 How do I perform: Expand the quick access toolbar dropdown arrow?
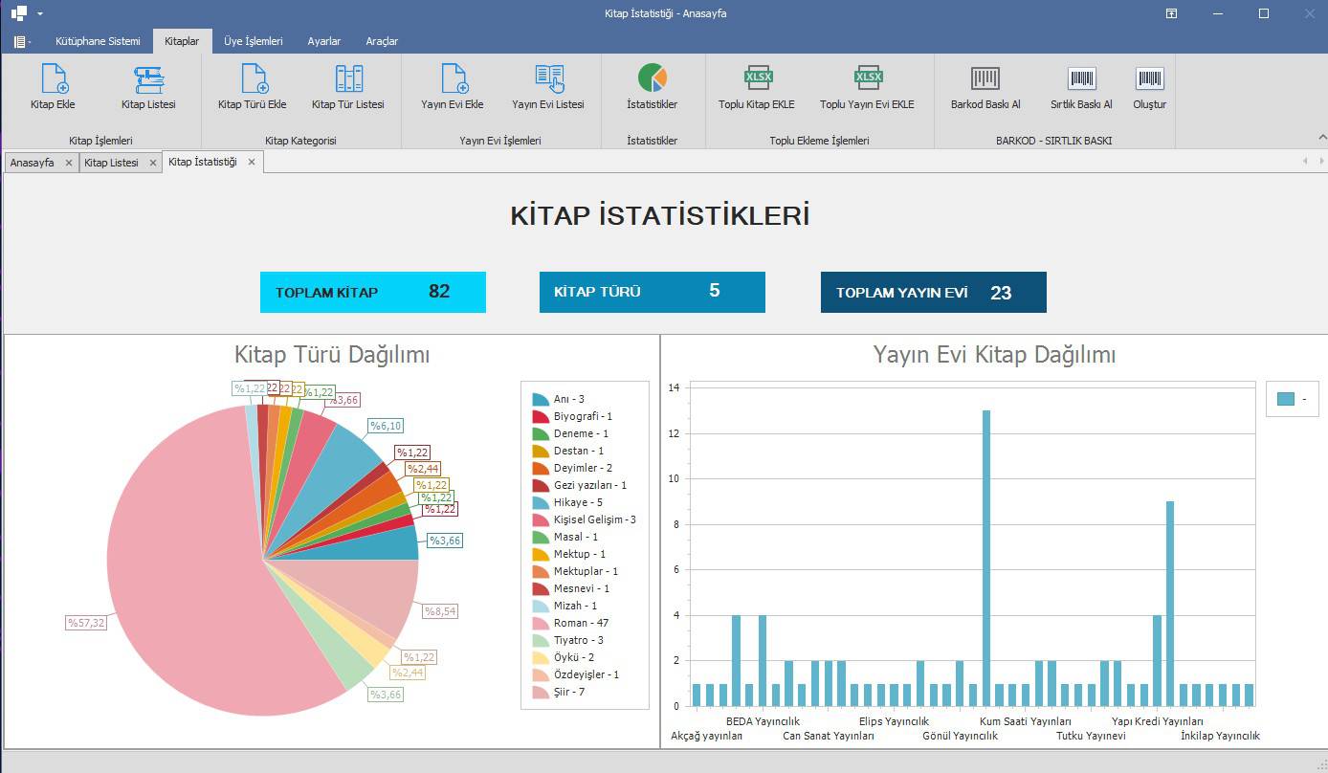(40, 14)
